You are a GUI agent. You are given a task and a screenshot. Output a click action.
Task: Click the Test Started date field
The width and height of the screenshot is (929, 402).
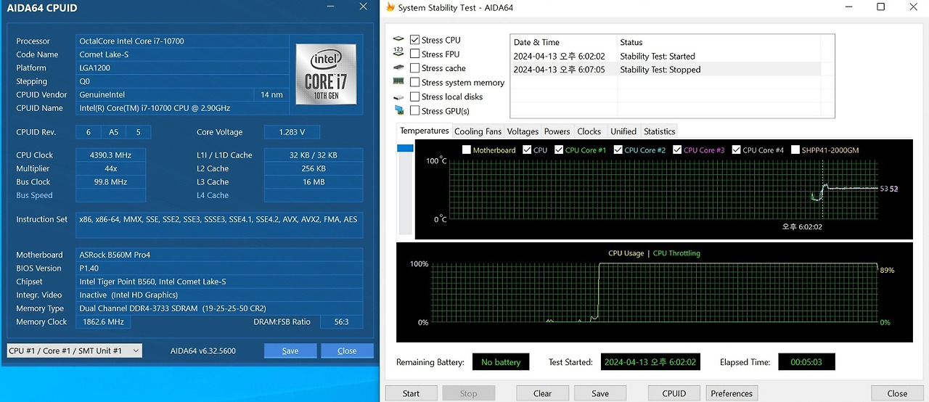click(x=650, y=361)
